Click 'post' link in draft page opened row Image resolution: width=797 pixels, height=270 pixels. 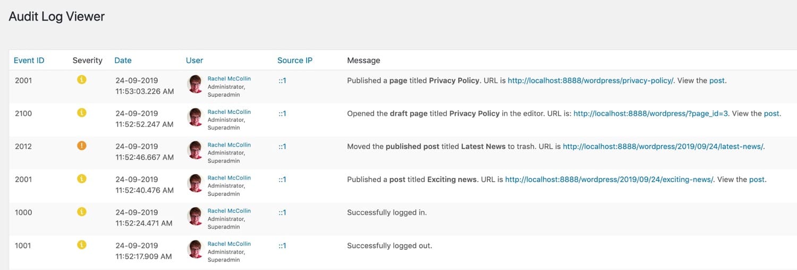coord(771,113)
